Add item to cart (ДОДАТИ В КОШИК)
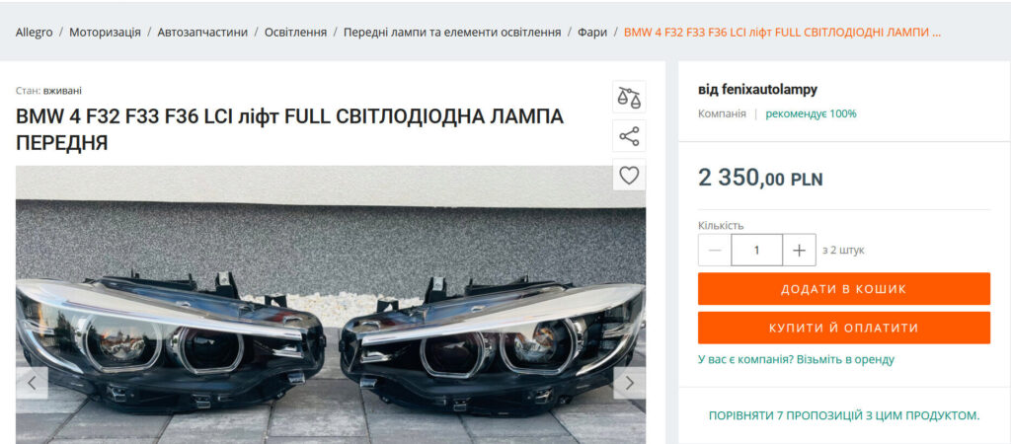 pyautogui.click(x=844, y=289)
